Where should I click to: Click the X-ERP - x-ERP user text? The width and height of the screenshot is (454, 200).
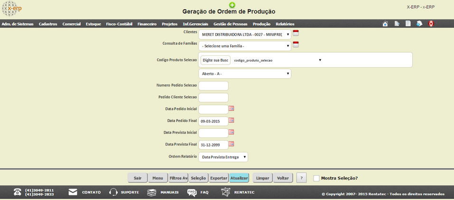[x=421, y=7]
